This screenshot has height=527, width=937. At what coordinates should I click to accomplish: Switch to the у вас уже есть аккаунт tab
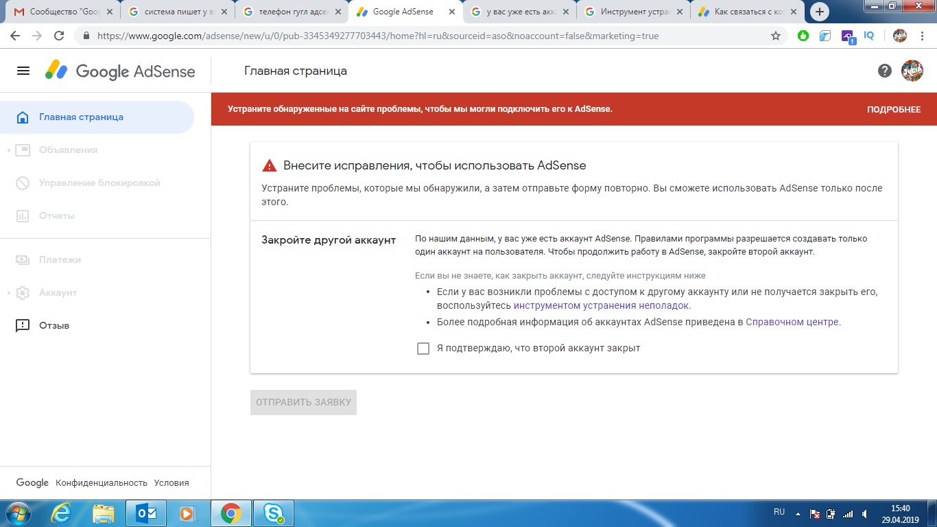518,12
